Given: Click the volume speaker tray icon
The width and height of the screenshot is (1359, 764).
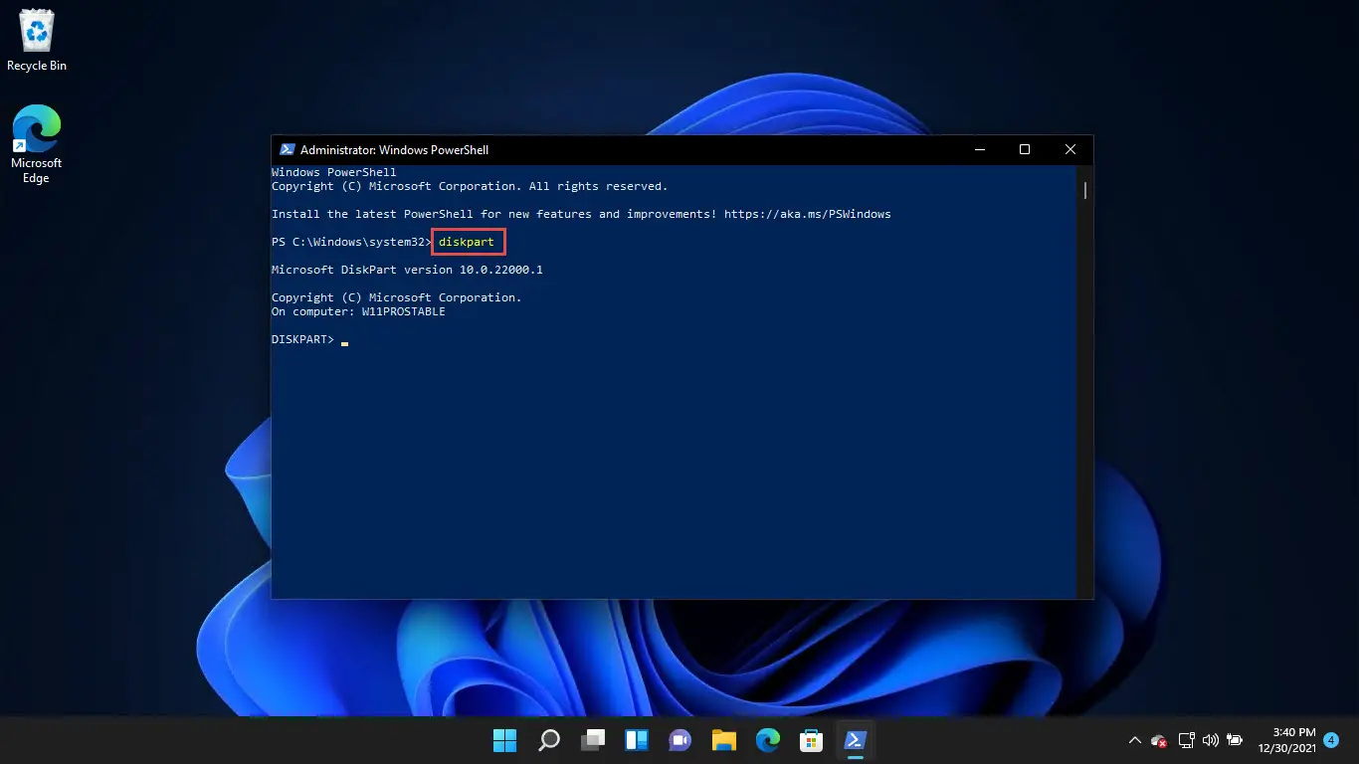Looking at the screenshot, I should pos(1211,740).
